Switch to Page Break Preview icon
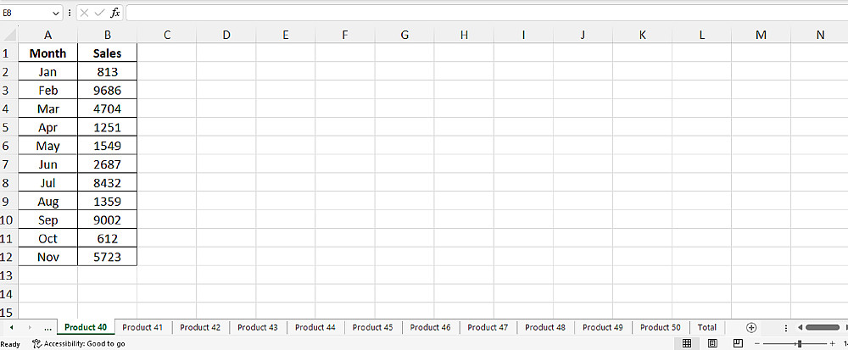This screenshot has width=848, height=350. (x=738, y=343)
